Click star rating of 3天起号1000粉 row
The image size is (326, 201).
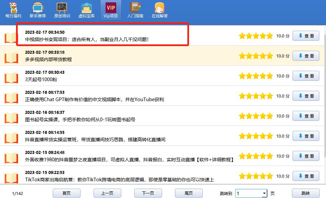pos(256,76)
